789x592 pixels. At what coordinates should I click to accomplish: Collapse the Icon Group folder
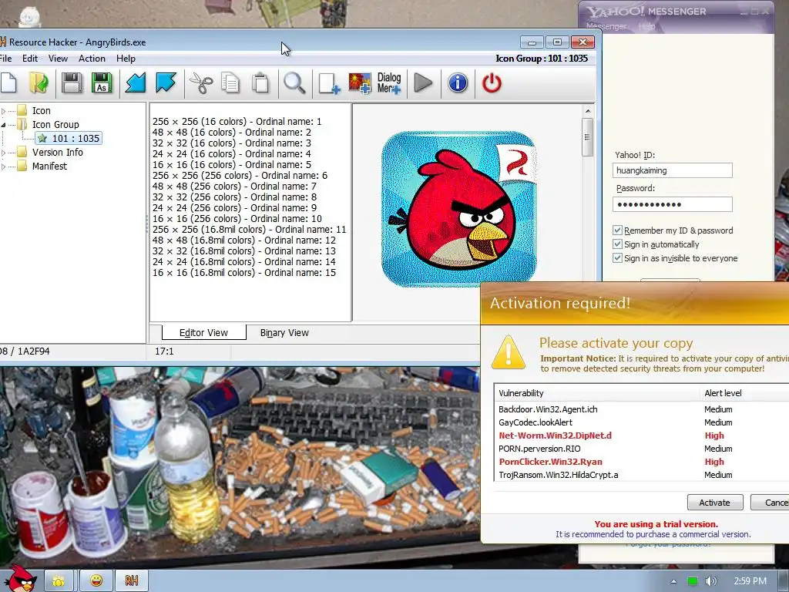(x=4, y=124)
